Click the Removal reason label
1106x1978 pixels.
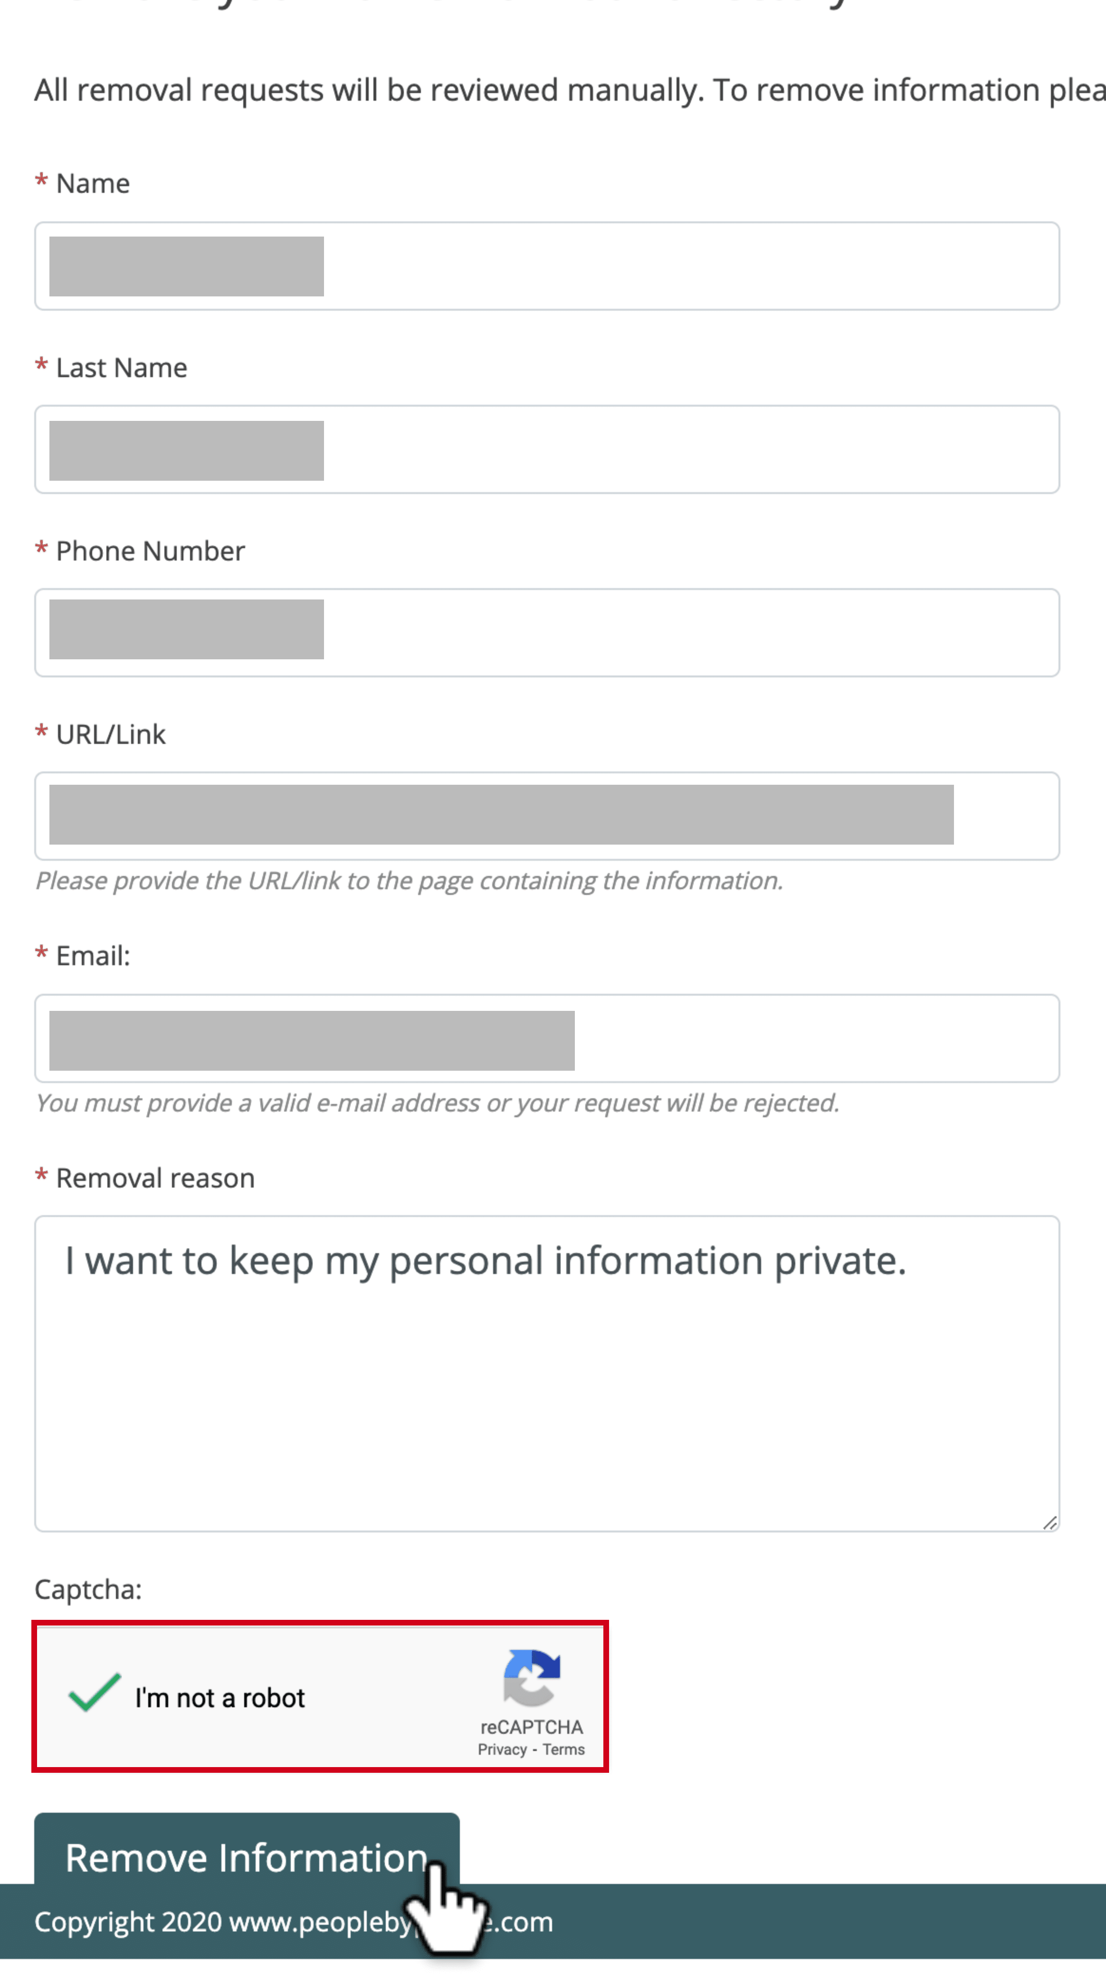(x=155, y=1178)
